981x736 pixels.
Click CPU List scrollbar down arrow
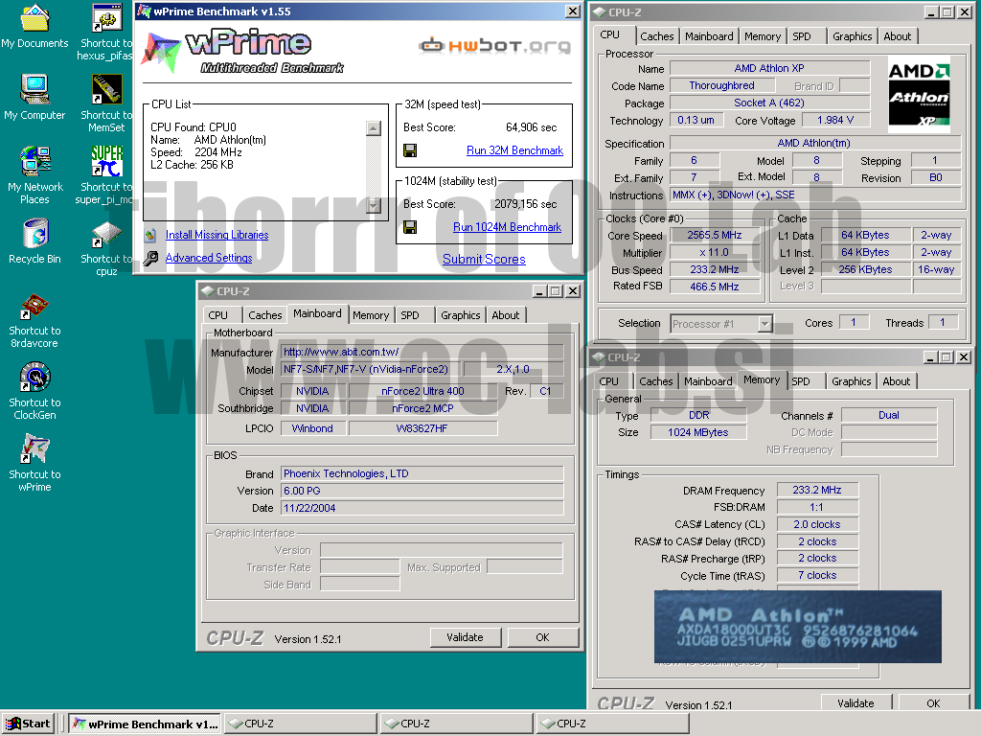point(374,205)
